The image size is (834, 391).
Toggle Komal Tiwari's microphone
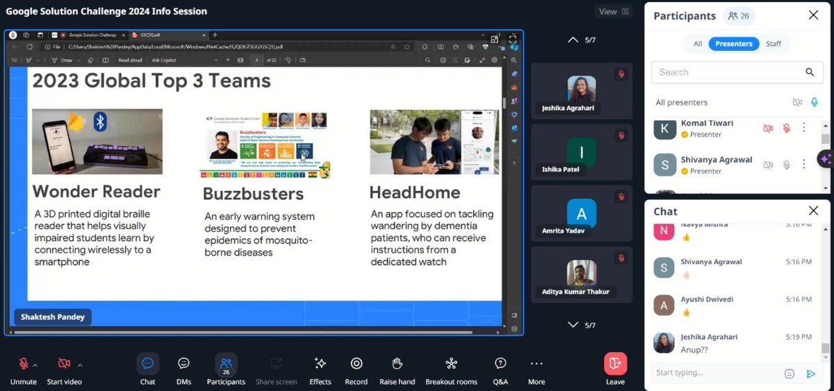point(787,128)
